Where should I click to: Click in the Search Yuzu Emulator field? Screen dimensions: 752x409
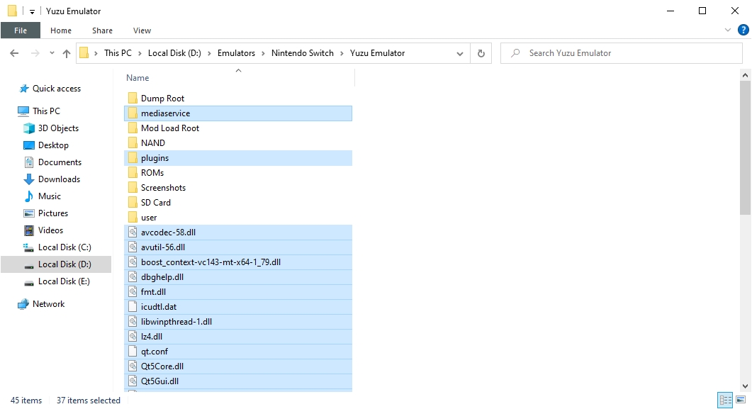tap(622, 53)
